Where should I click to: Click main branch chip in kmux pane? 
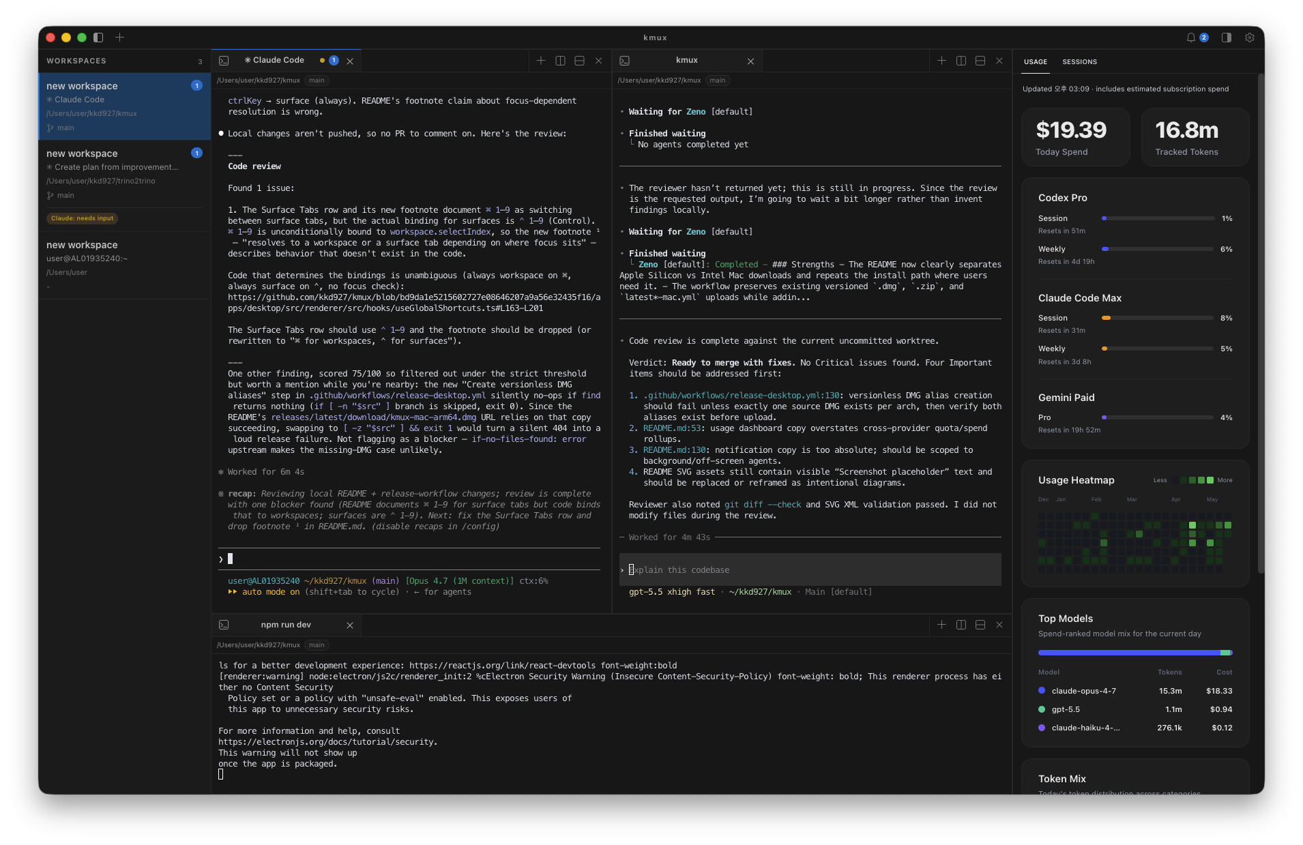pos(717,80)
